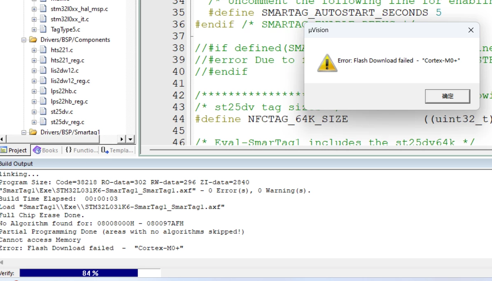The height and width of the screenshot is (281, 492).
Task: Expand the lps22hb.c tree node
Action: point(34,92)
